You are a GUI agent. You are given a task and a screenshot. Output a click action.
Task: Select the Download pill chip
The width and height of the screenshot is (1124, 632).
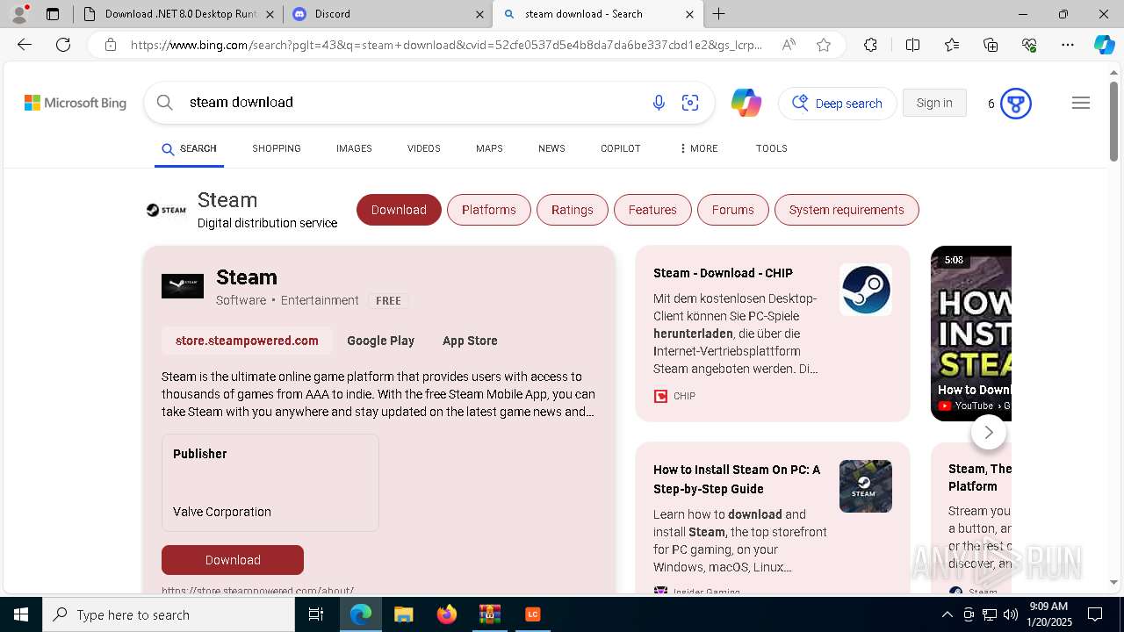point(399,210)
